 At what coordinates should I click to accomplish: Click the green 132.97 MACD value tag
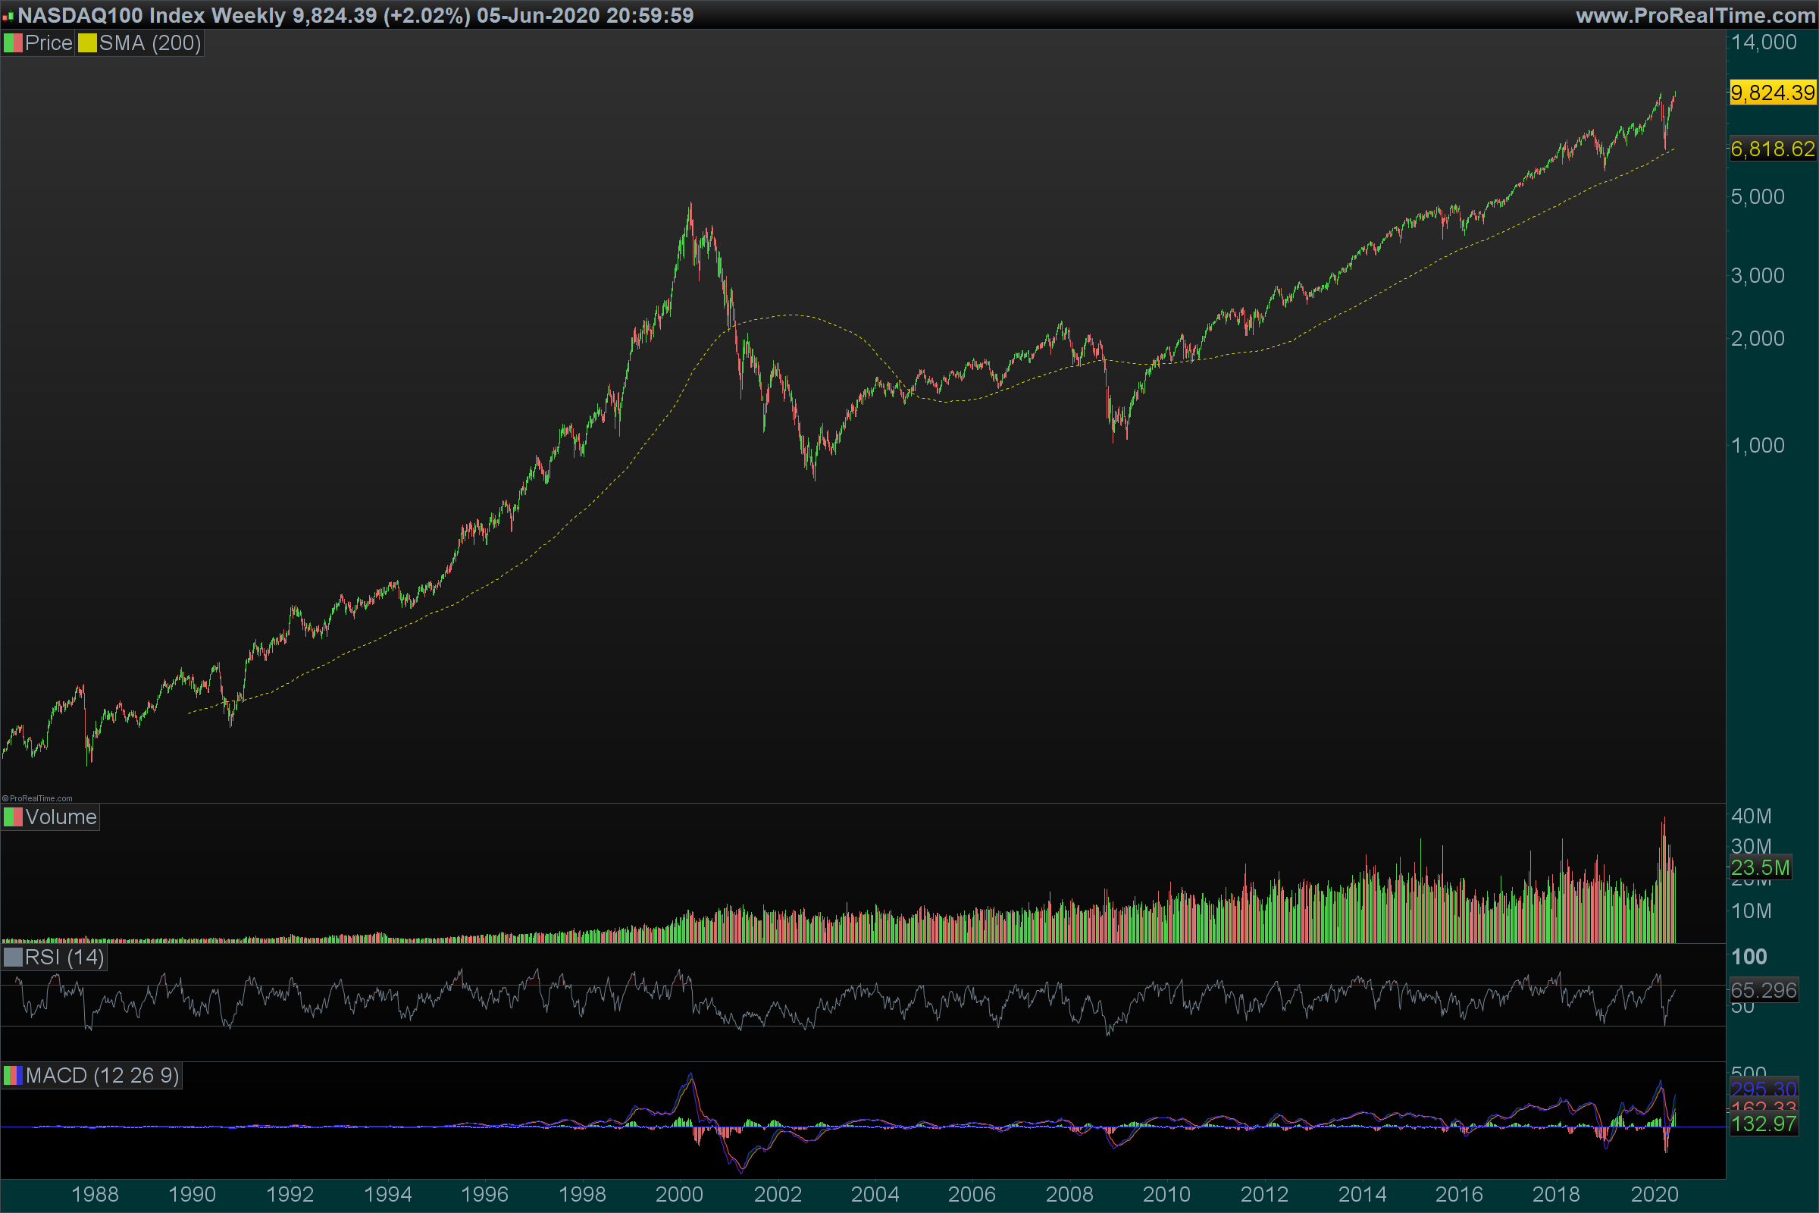(x=1764, y=1124)
